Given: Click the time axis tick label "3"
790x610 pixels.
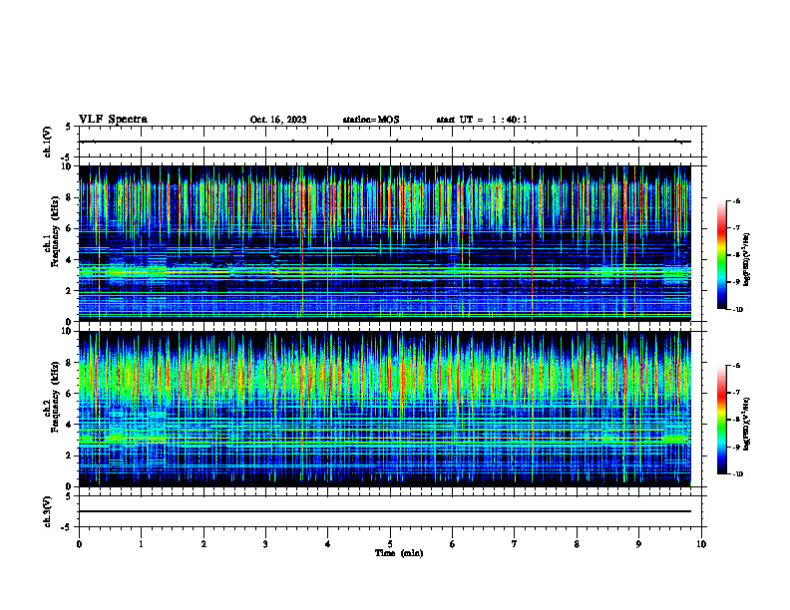Looking at the screenshot, I should tap(265, 544).
